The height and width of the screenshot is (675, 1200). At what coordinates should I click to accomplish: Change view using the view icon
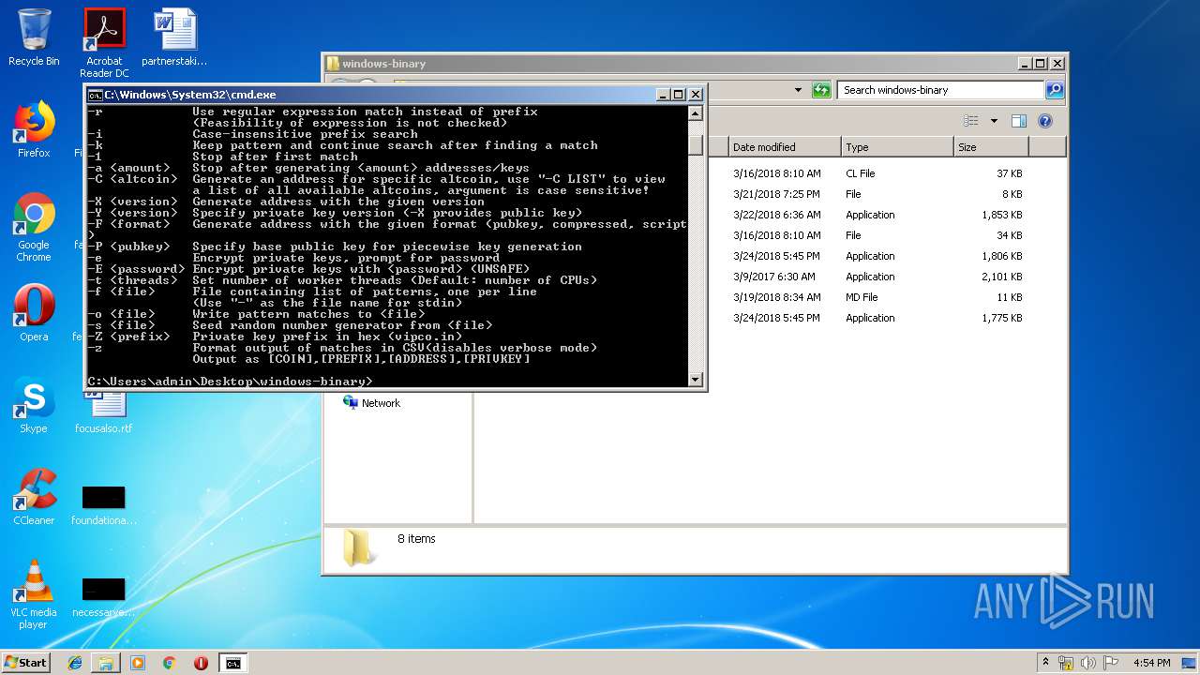tap(971, 121)
